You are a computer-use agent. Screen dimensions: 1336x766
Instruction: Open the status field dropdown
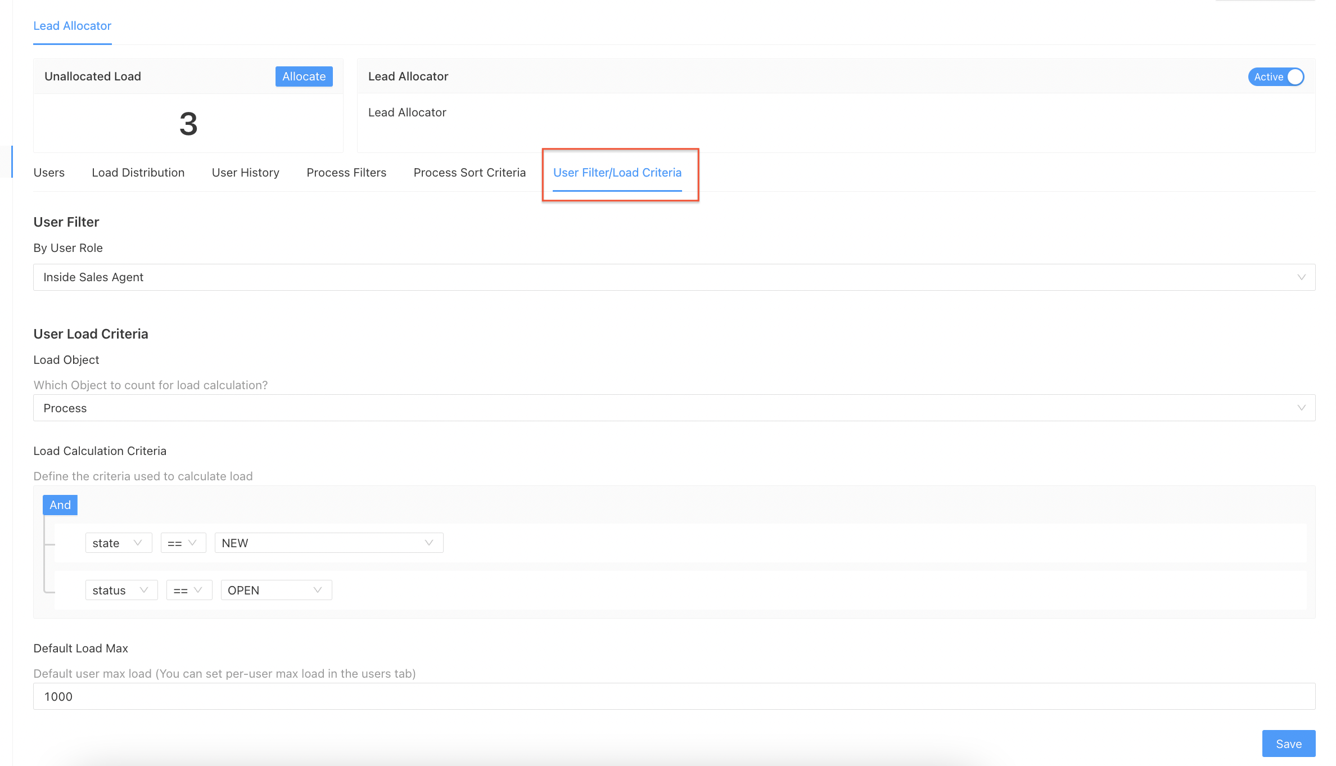click(121, 590)
